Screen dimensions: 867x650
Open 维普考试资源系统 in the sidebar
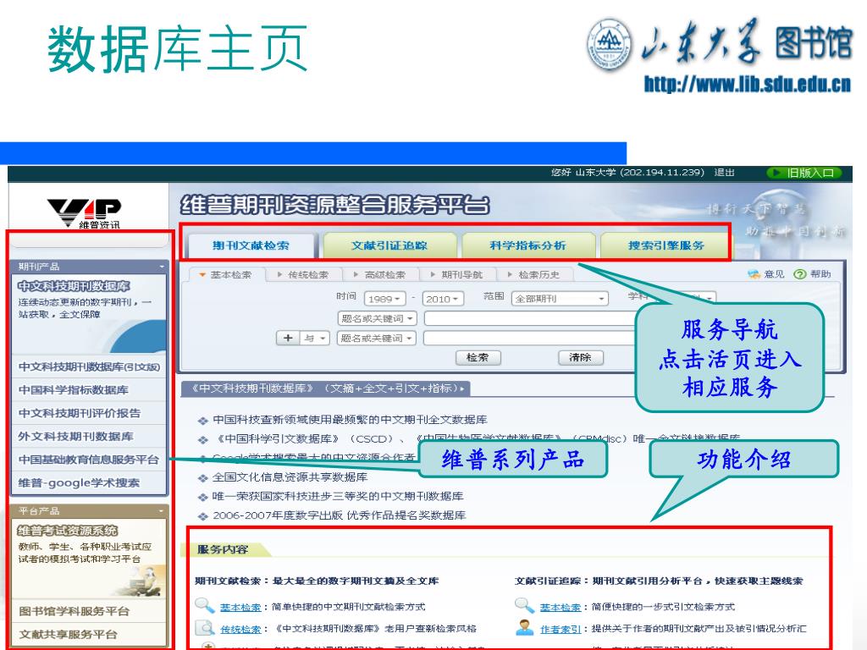click(x=67, y=531)
